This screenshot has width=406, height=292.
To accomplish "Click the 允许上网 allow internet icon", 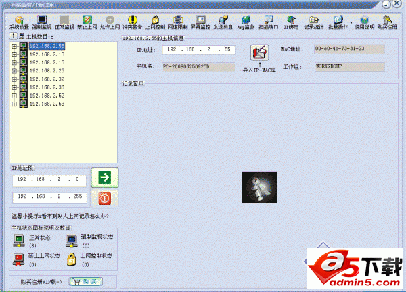I will [110, 22].
